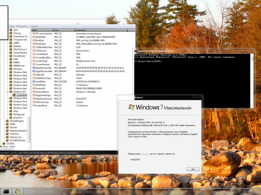Screen dimensions: 261x195
Task: Expand the CurrentVersion tree node
Action: click(x=11, y=95)
